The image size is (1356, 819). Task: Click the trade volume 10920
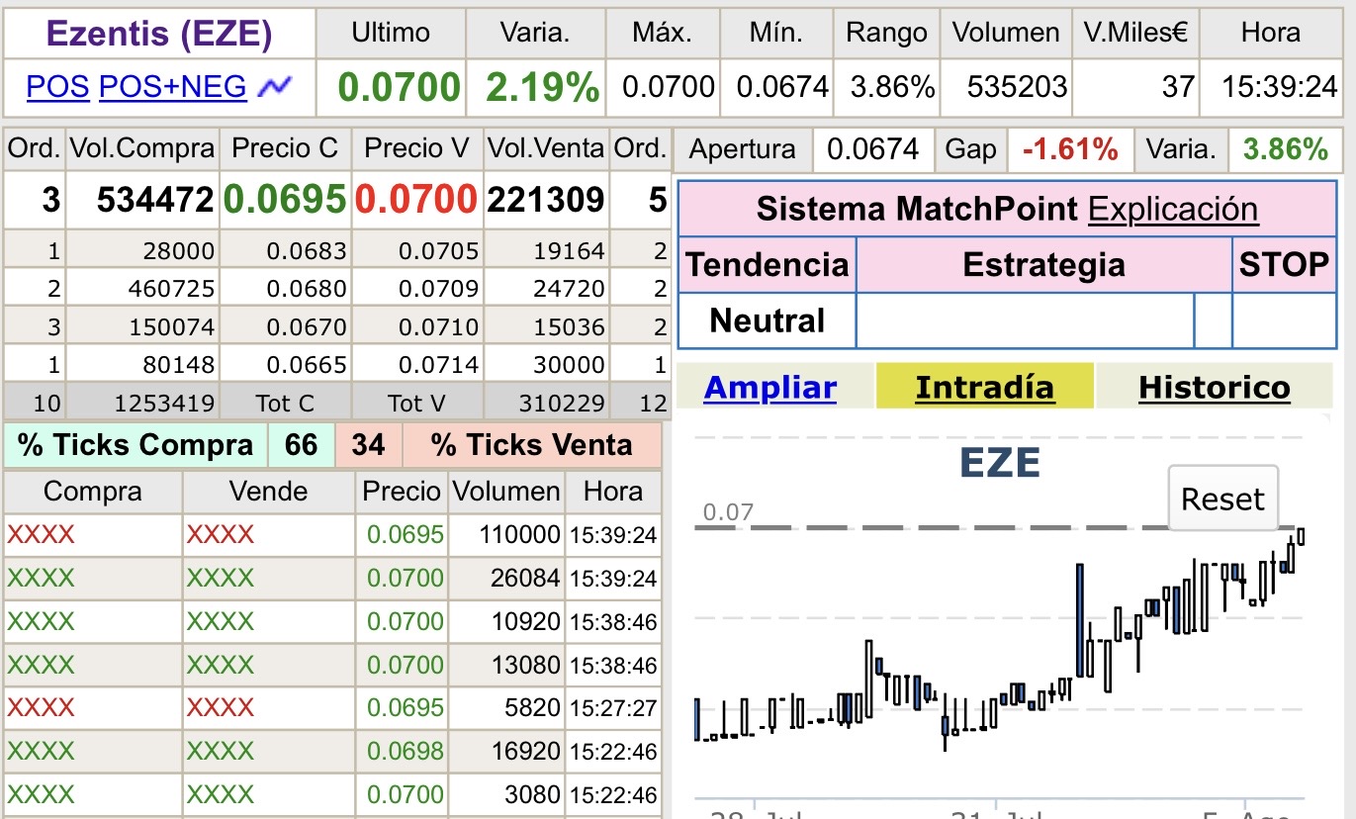coord(525,621)
